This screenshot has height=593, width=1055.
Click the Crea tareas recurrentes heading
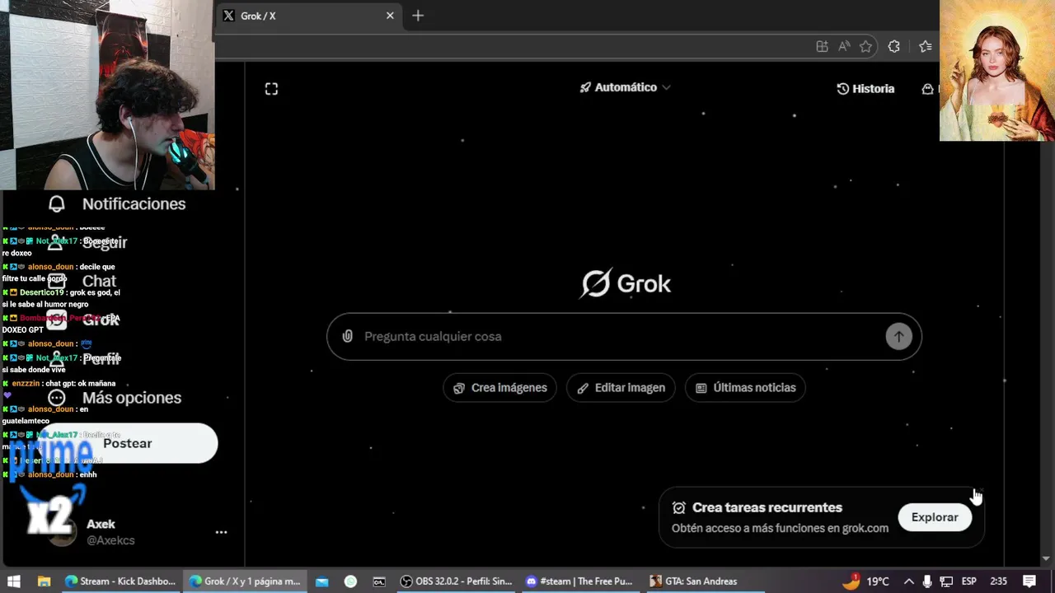767,507
